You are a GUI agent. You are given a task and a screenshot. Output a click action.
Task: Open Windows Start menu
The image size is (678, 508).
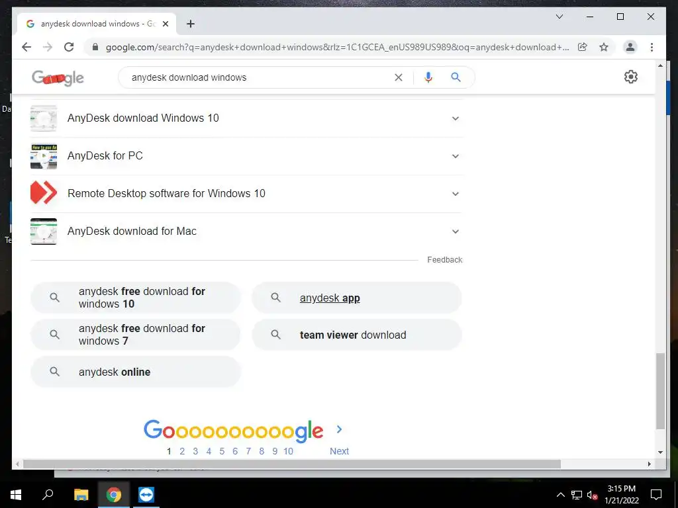[x=16, y=495]
